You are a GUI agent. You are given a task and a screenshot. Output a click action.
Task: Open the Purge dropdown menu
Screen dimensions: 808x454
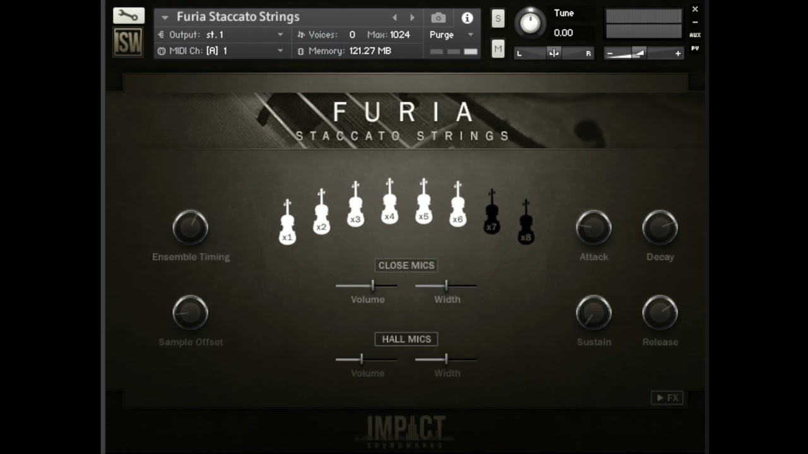point(451,35)
